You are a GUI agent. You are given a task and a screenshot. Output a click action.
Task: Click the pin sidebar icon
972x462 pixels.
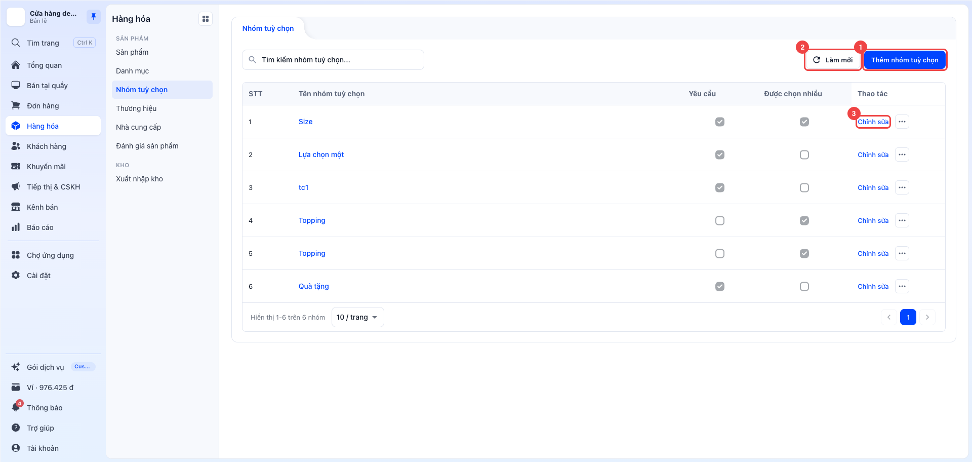94,17
